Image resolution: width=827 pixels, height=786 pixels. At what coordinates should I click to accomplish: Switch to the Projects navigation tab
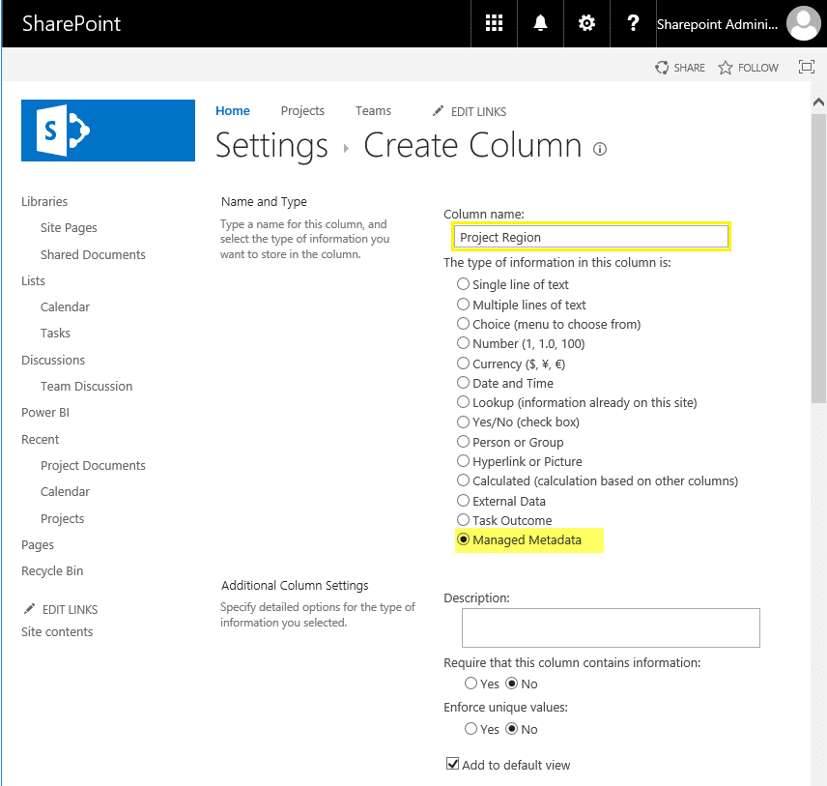(x=302, y=111)
